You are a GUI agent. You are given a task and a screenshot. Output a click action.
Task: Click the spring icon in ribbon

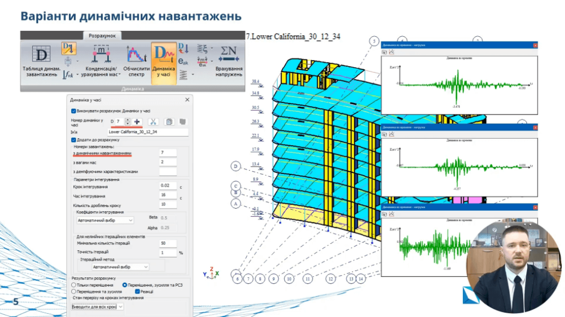(183, 74)
